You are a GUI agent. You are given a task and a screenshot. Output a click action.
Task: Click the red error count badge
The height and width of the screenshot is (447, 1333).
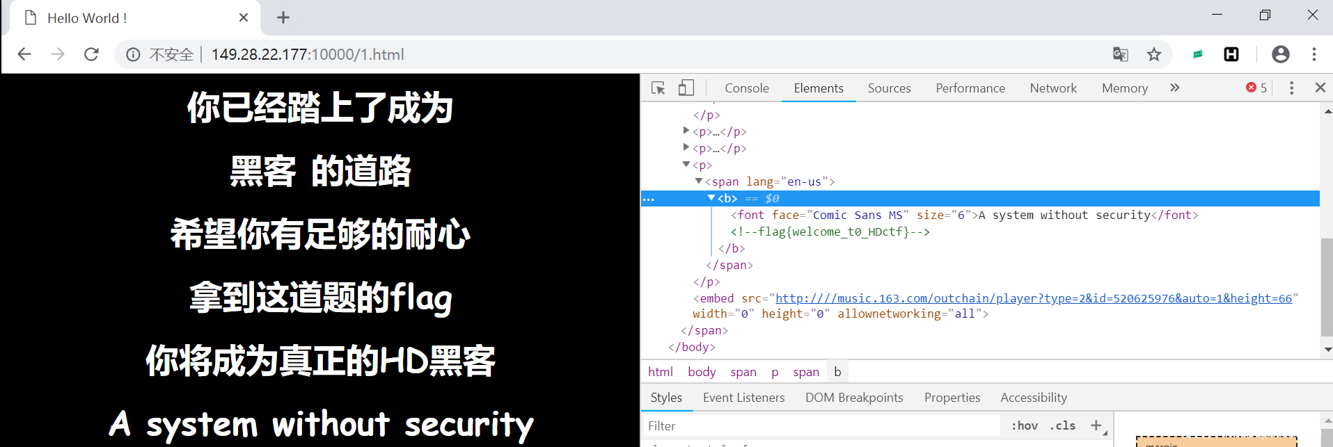click(x=1256, y=88)
